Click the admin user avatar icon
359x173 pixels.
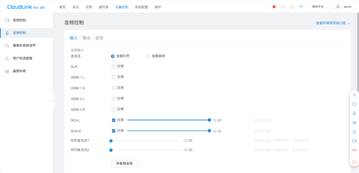(x=338, y=7)
